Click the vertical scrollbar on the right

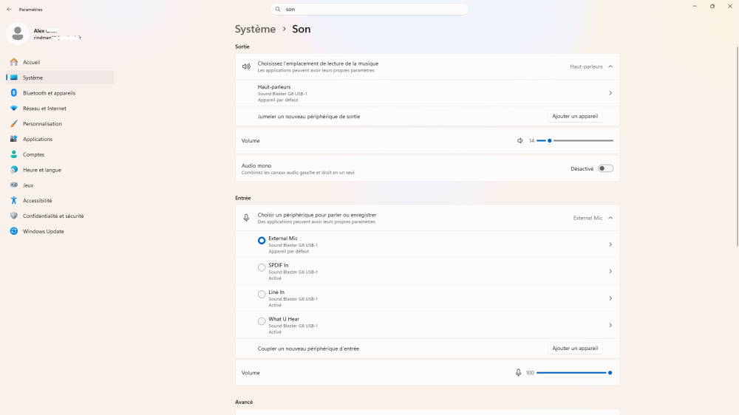tap(737, 146)
